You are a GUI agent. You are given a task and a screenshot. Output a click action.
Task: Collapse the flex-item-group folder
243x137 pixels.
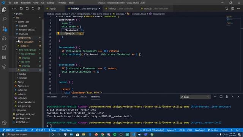(x=27, y=50)
